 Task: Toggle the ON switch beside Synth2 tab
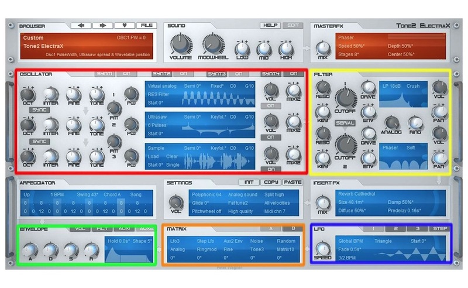pos(184,74)
